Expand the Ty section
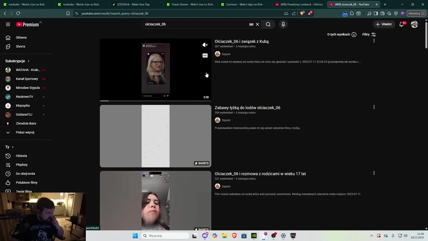This screenshot has width=428, height=241. pyautogui.click(x=9, y=147)
